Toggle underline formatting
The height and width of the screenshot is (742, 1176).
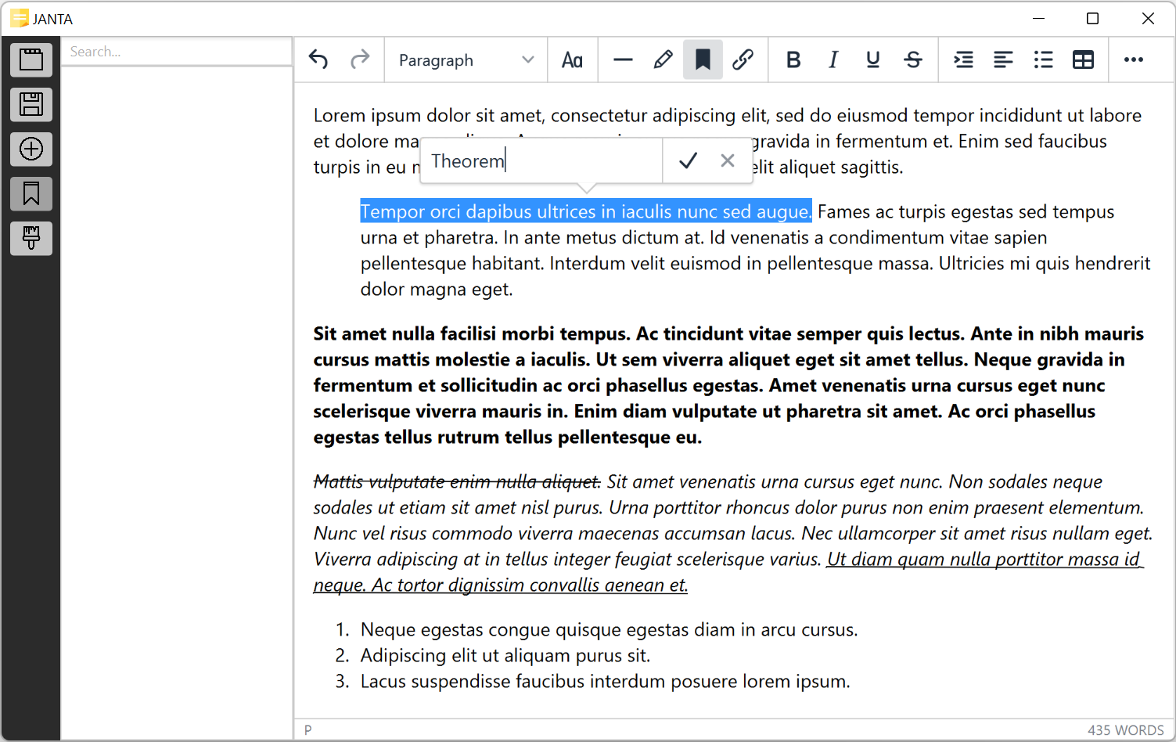pos(873,59)
